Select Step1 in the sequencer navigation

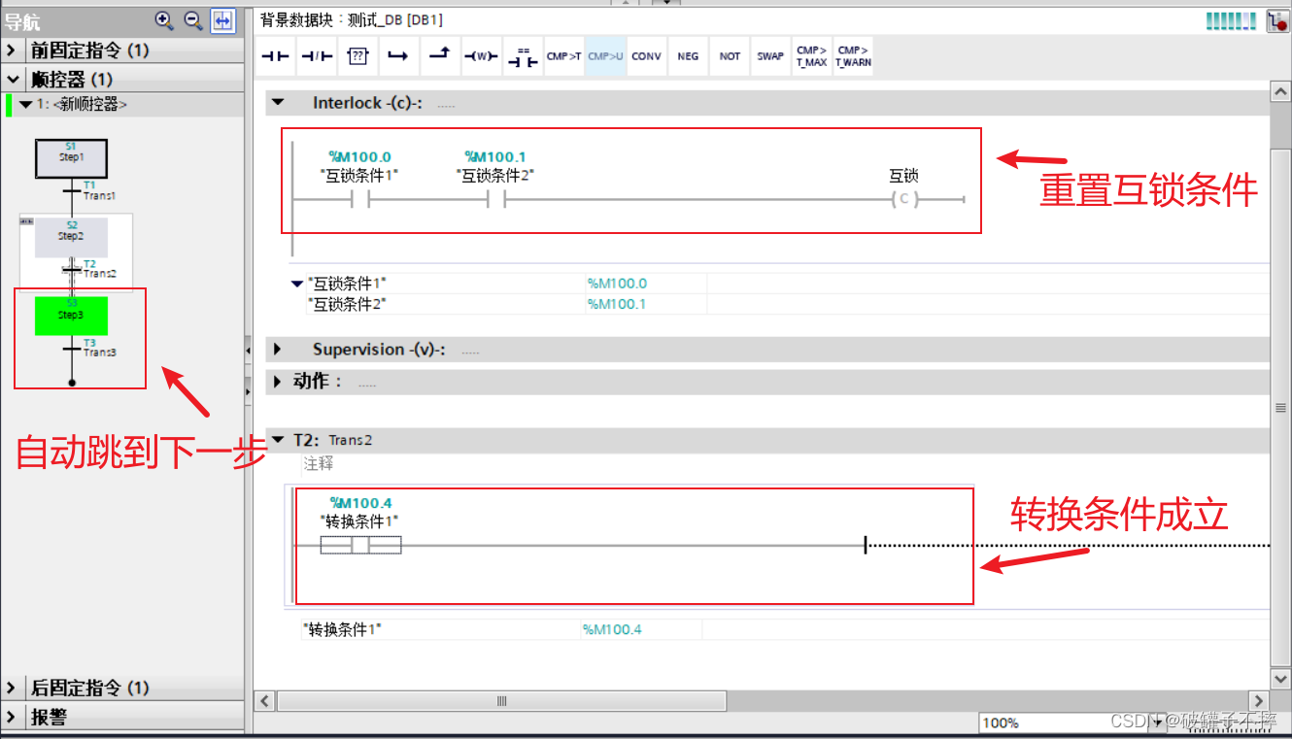71,158
